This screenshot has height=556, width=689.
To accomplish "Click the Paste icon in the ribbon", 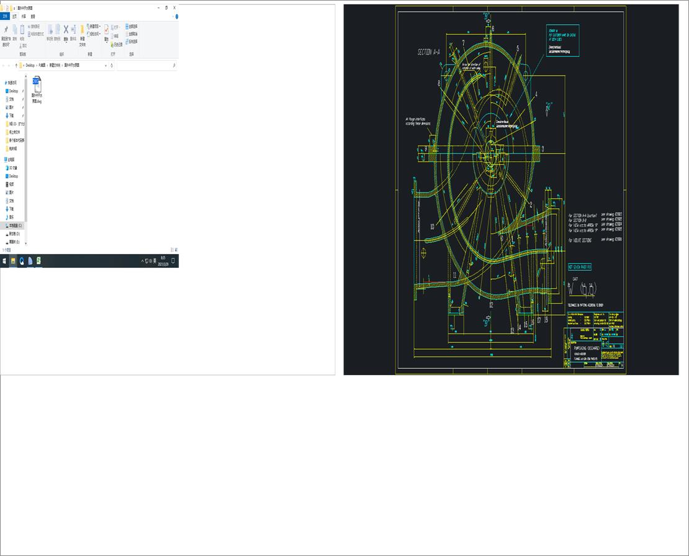I will point(22,30).
